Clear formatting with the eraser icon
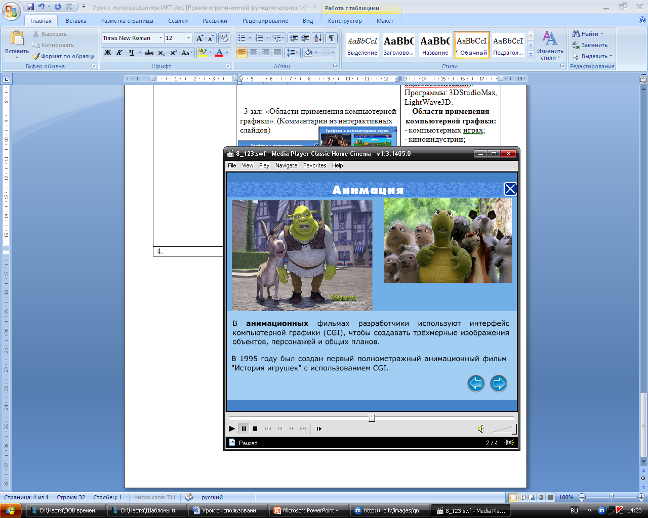The height and width of the screenshot is (518, 648). pos(225,38)
